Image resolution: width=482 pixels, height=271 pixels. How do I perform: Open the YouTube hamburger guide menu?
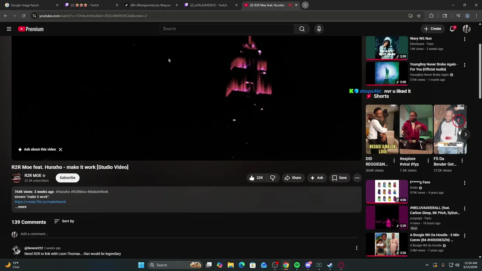click(9, 29)
